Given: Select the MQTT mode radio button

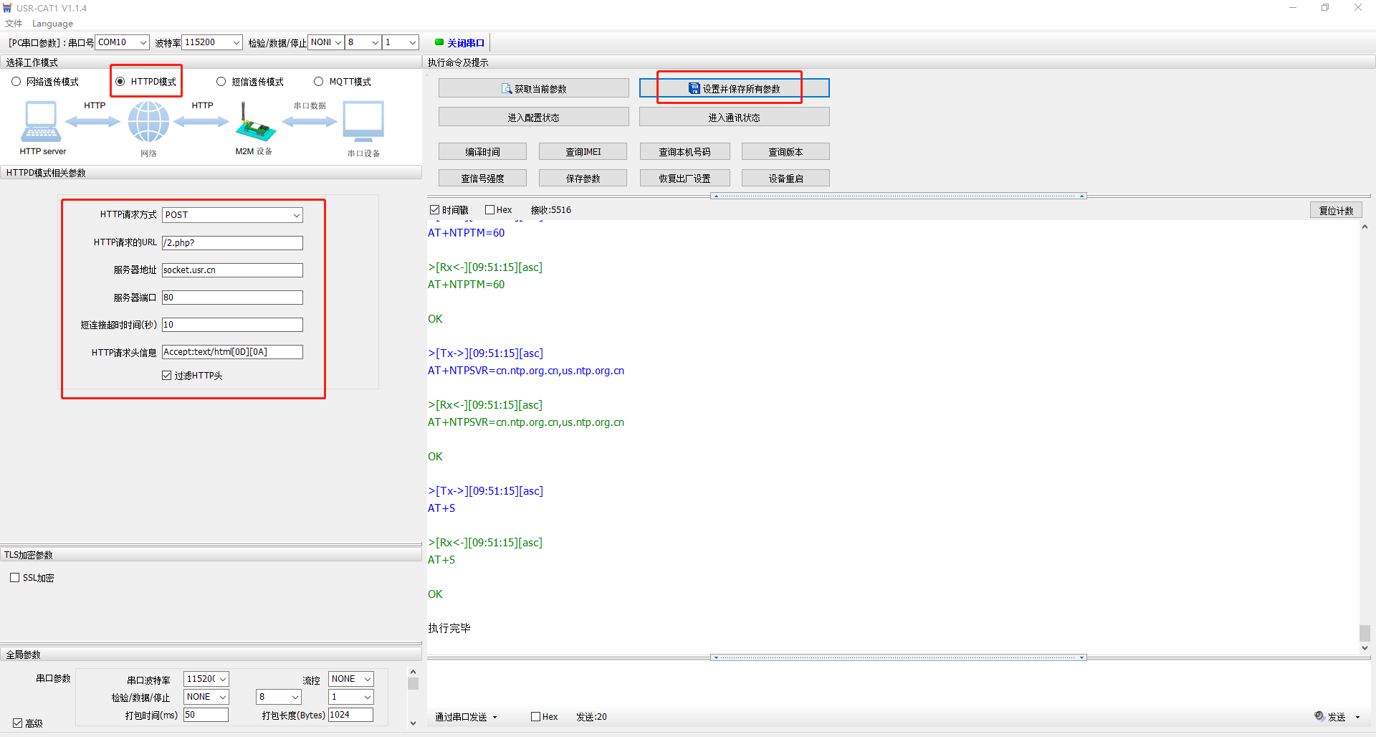Looking at the screenshot, I should (319, 82).
